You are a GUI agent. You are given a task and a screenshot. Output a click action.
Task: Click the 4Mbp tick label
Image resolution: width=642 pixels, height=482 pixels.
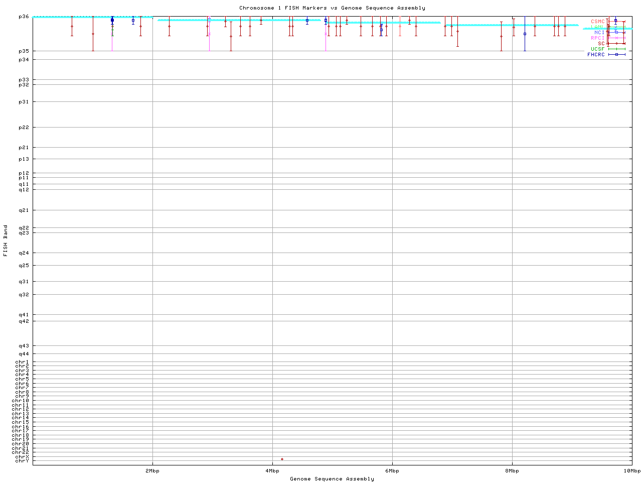pos(272,470)
